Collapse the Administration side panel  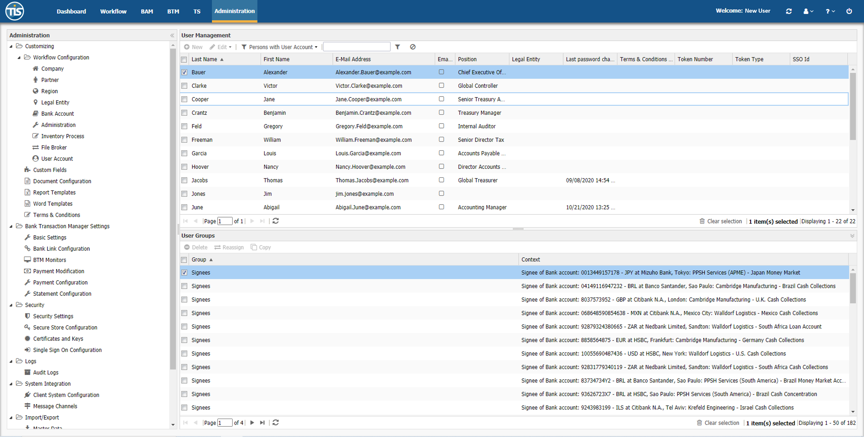click(x=172, y=35)
